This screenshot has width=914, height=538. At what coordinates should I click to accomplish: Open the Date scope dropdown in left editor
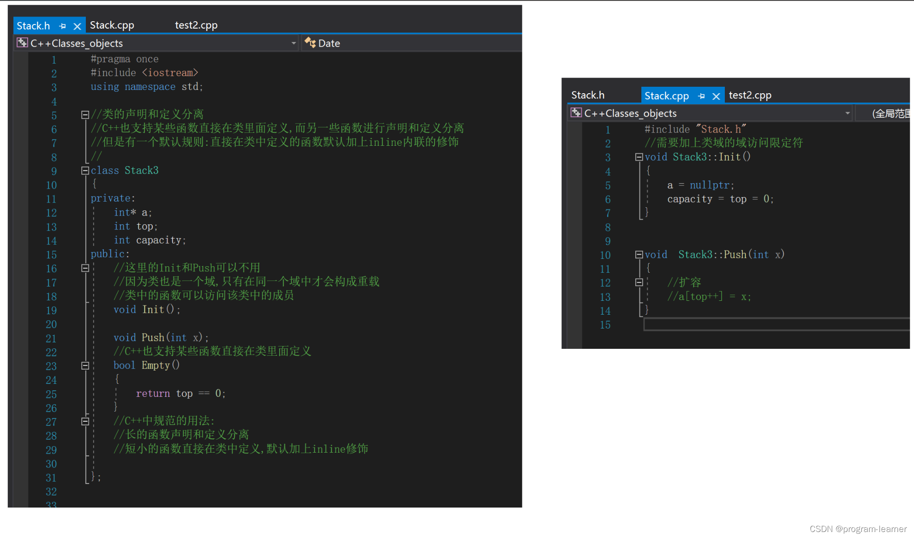[411, 43]
